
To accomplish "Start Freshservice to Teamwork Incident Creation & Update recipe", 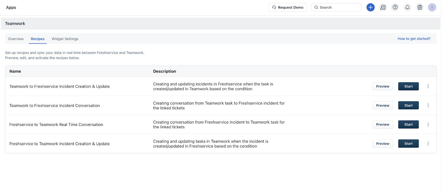I will [408, 144].
